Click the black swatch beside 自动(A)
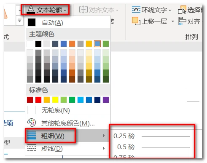Viewport: 207px width, 163px height. coord(32,22)
